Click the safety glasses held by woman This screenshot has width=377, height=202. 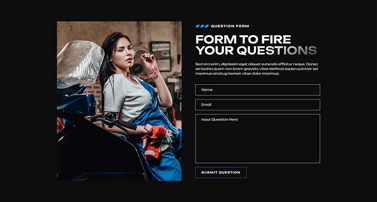click(x=144, y=68)
